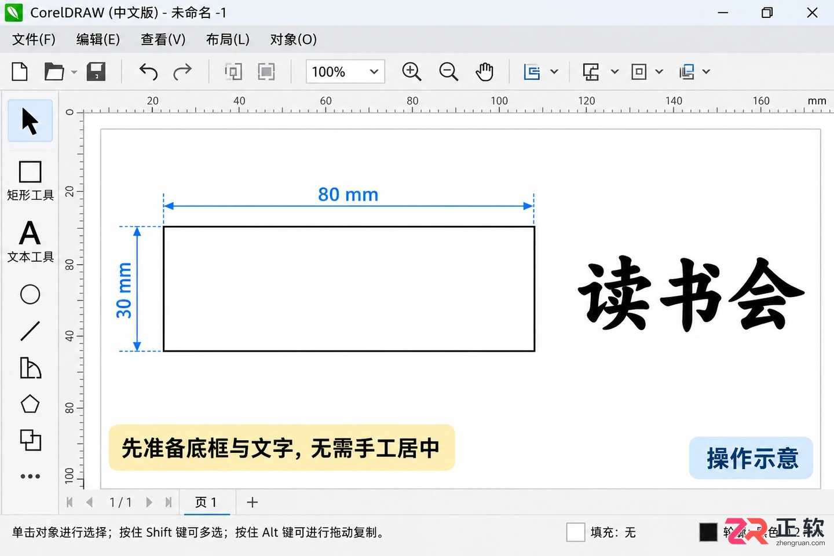834x556 pixels.
Task: Open the 100% zoom level dropdown
Action: click(345, 72)
